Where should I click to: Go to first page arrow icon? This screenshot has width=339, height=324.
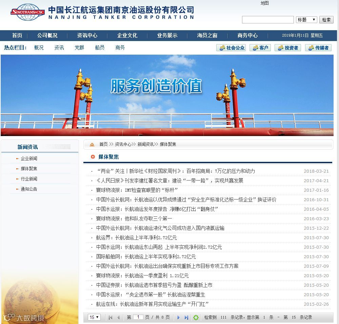pos(111,317)
